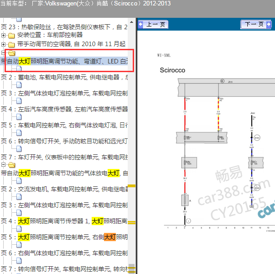Expand the 带手动调节的空调器 folder
This screenshot has height=274, width=275.
tap(3, 44)
